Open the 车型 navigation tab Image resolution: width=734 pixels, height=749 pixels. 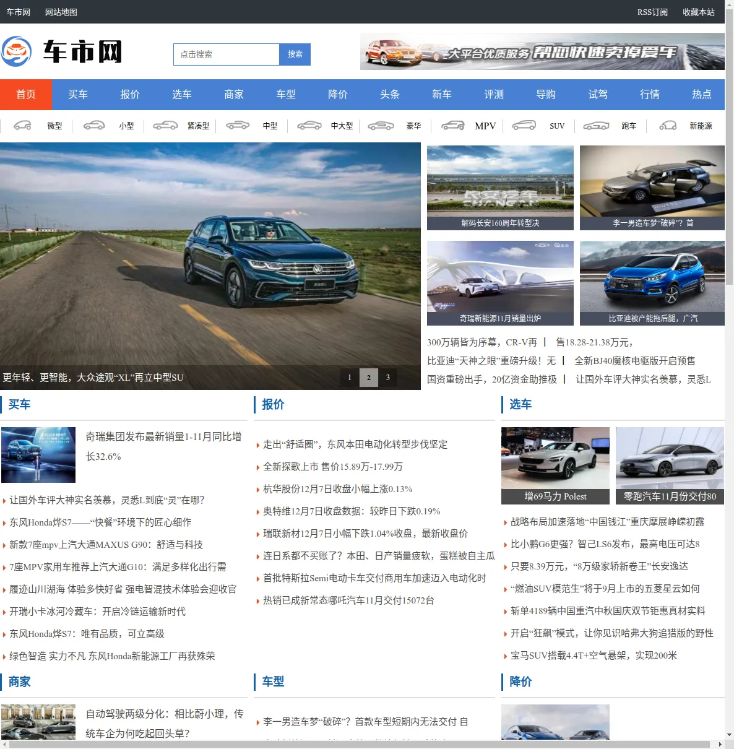(x=286, y=95)
